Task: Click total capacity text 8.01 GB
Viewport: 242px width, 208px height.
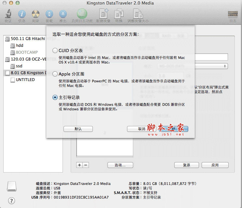Action: (x=150, y=184)
